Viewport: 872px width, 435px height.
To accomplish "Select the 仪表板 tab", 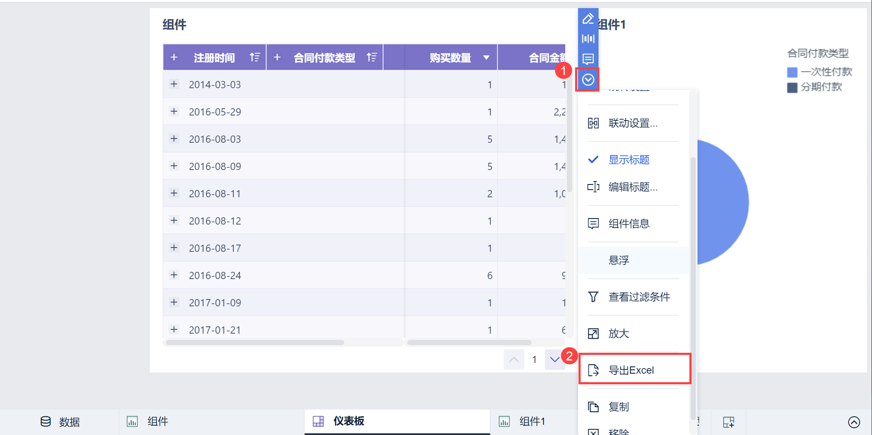I will click(397, 422).
